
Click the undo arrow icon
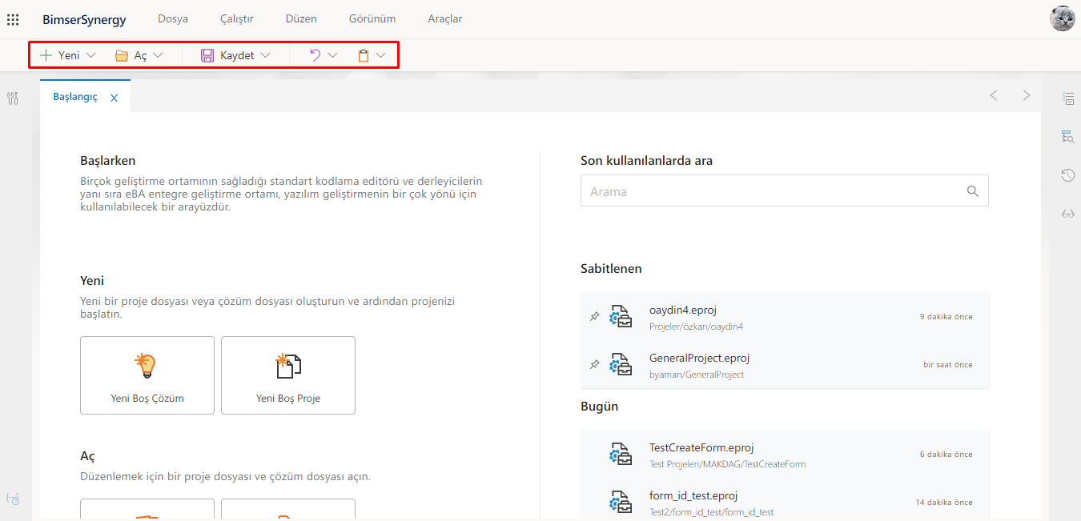tap(315, 55)
